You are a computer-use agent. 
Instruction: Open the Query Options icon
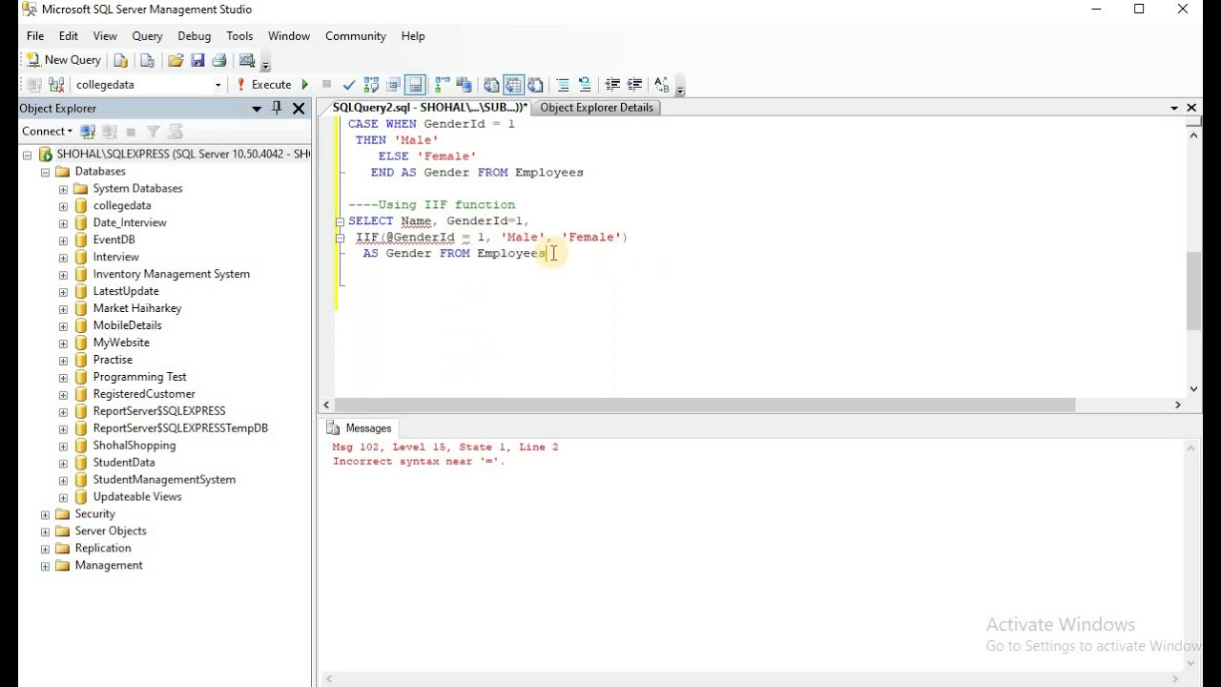pyautogui.click(x=393, y=85)
